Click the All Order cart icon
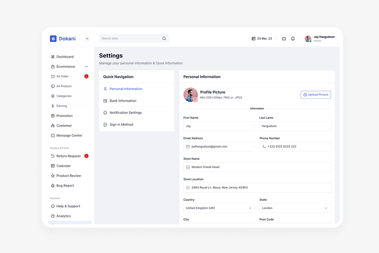The height and width of the screenshot is (253, 379). point(53,76)
